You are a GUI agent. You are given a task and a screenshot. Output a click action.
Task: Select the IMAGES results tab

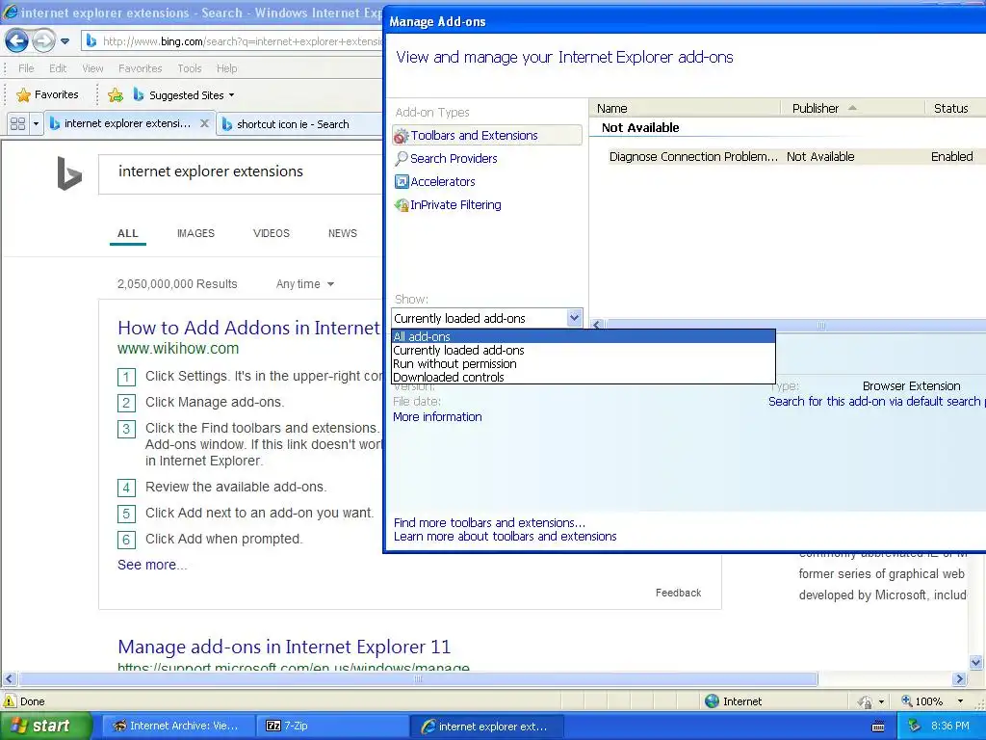click(195, 233)
